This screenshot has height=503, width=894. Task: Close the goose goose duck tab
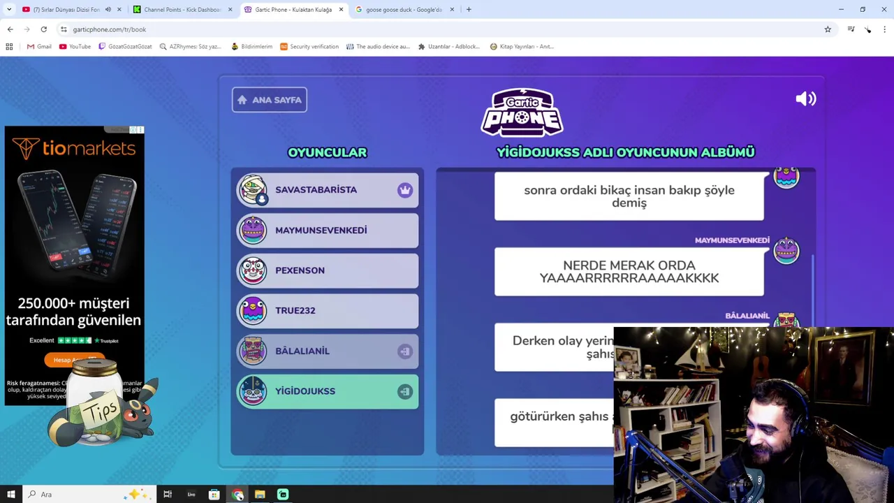452,10
